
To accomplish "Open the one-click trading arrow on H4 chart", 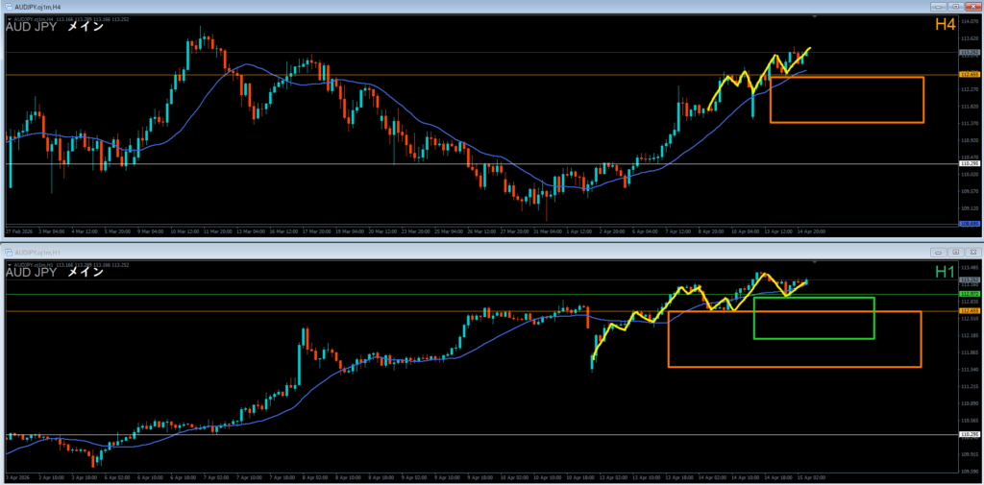I will point(9,19).
